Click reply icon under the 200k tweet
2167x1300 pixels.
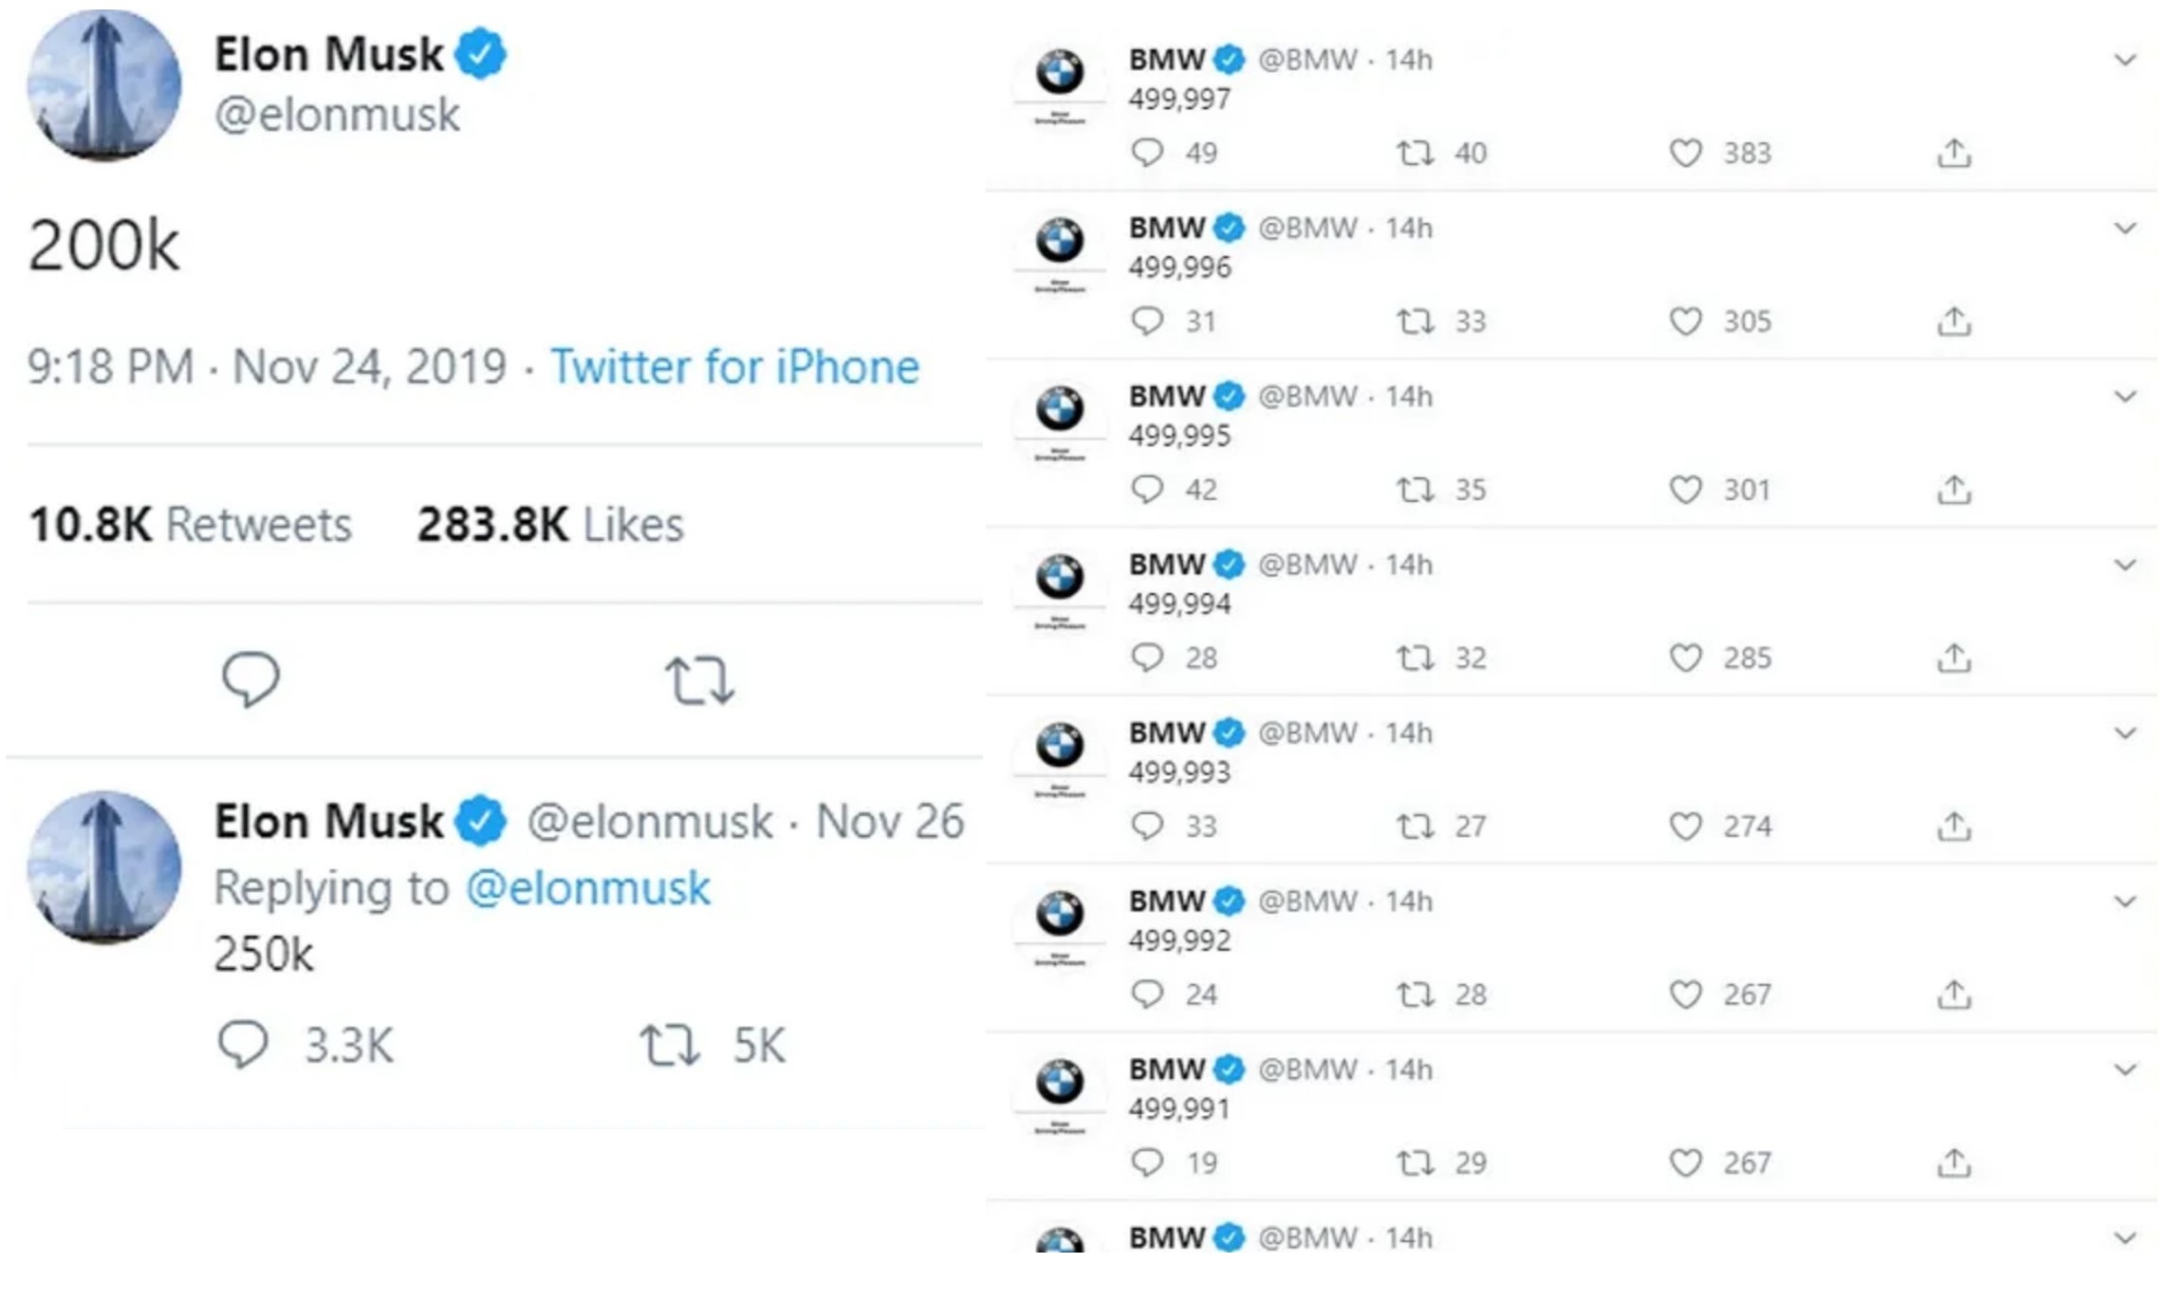(250, 678)
